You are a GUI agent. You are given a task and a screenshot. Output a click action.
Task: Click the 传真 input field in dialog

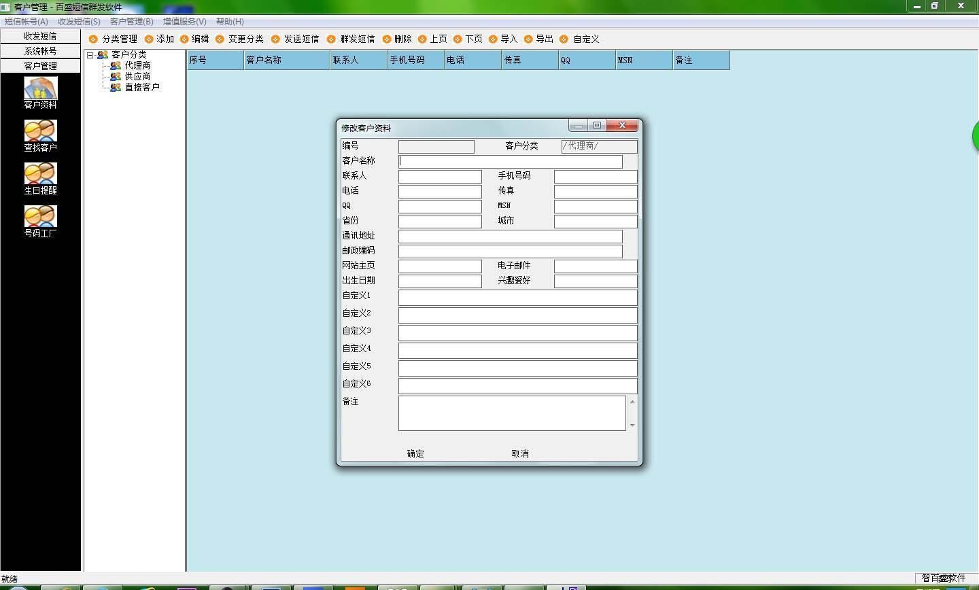(x=596, y=191)
